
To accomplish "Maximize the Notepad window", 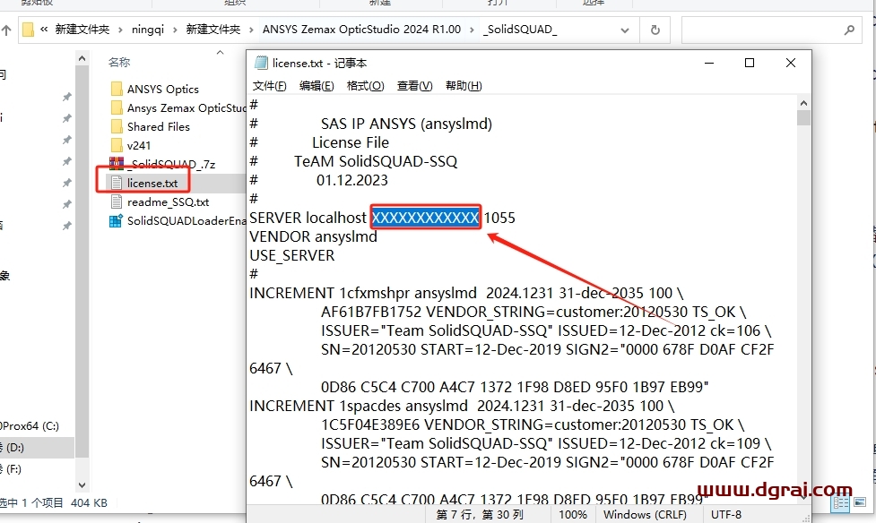I will (x=750, y=63).
